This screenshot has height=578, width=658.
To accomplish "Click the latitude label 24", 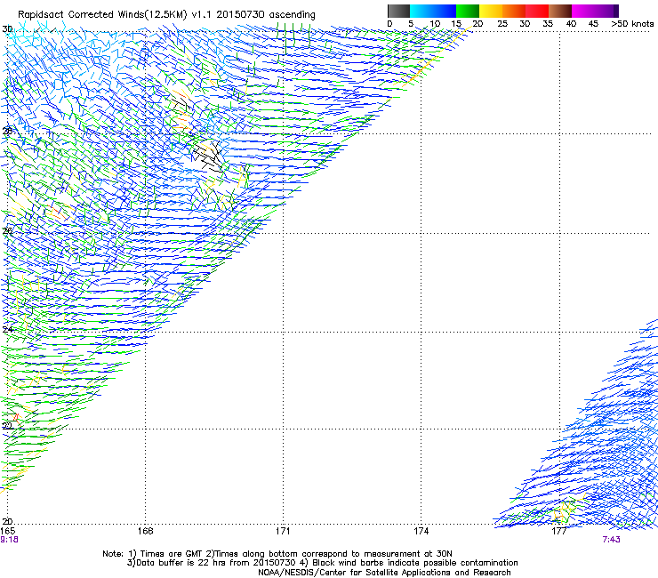I will 7,330.
